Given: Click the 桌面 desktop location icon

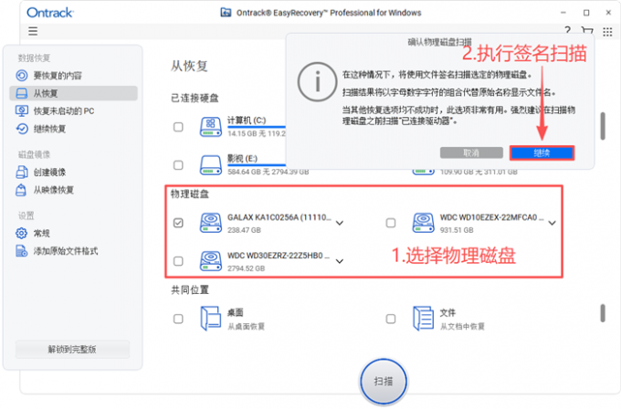Looking at the screenshot, I should tap(211, 319).
